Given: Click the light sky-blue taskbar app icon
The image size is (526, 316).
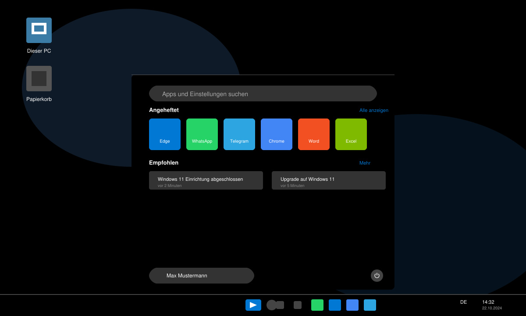Looking at the screenshot, I should point(370,305).
